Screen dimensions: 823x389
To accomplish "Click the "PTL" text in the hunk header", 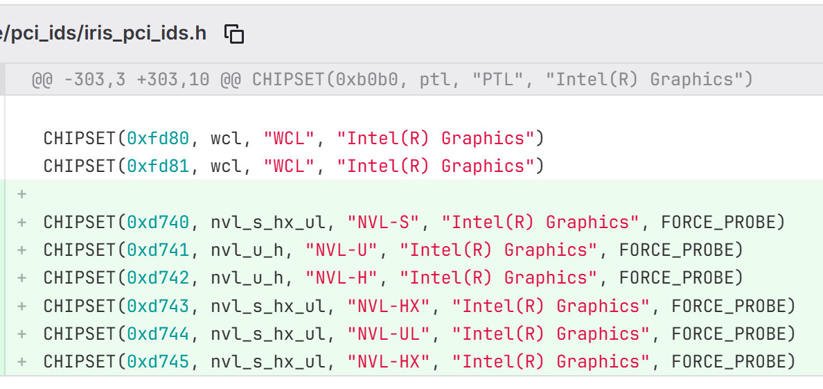I will (499, 80).
